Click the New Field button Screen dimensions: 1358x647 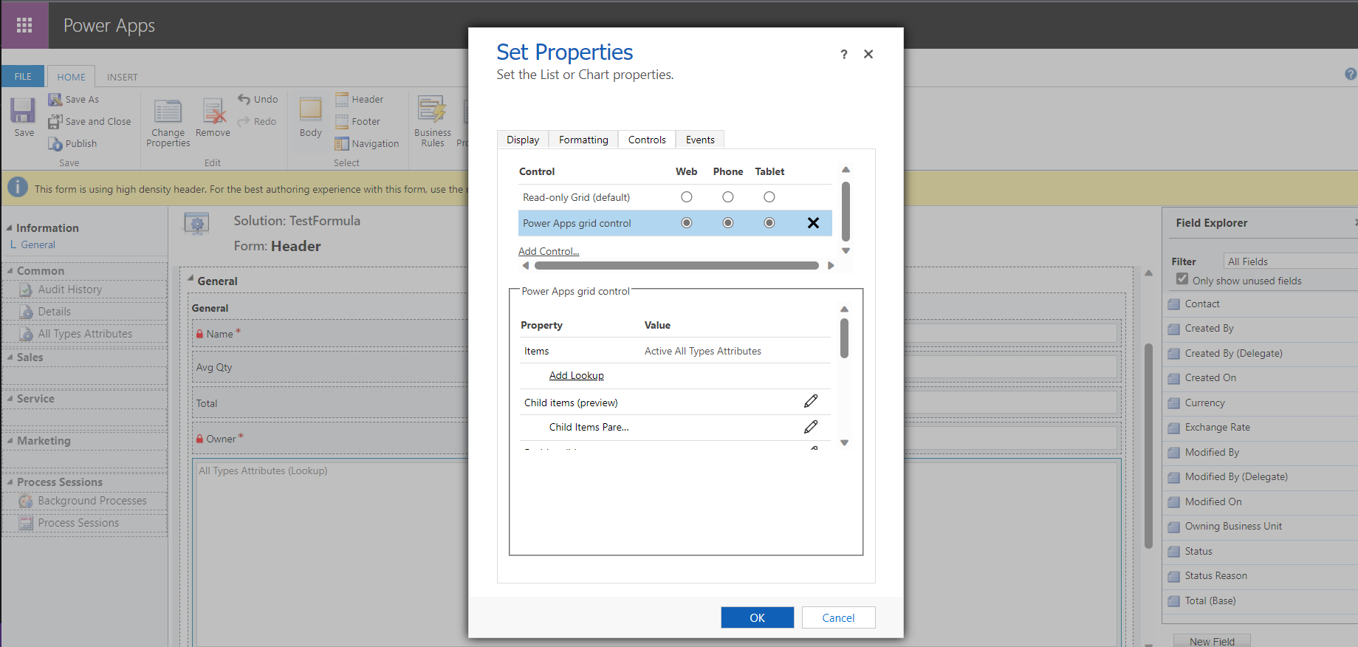[x=1212, y=641]
